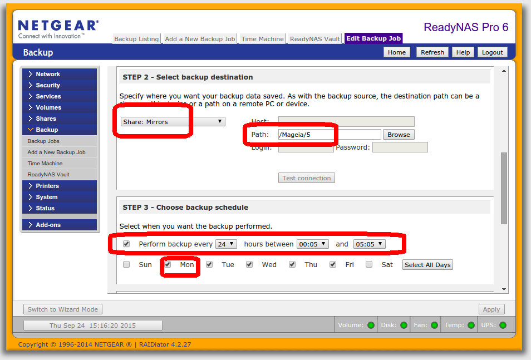Open the 05:05 end time dropdown

(x=369, y=244)
